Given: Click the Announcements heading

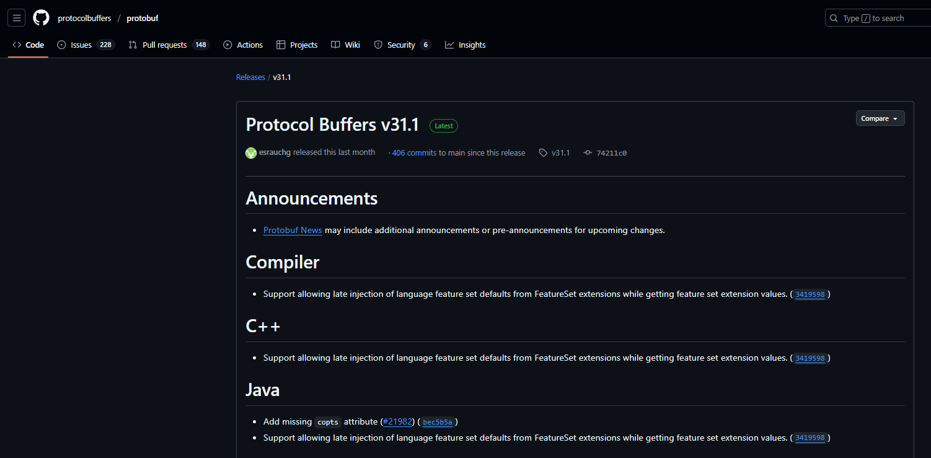Looking at the screenshot, I should tap(312, 198).
